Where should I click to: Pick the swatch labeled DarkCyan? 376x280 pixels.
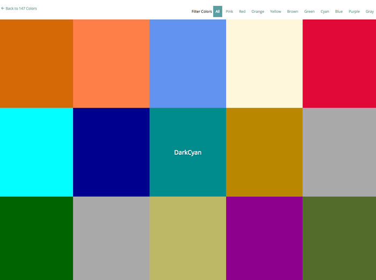(x=188, y=152)
